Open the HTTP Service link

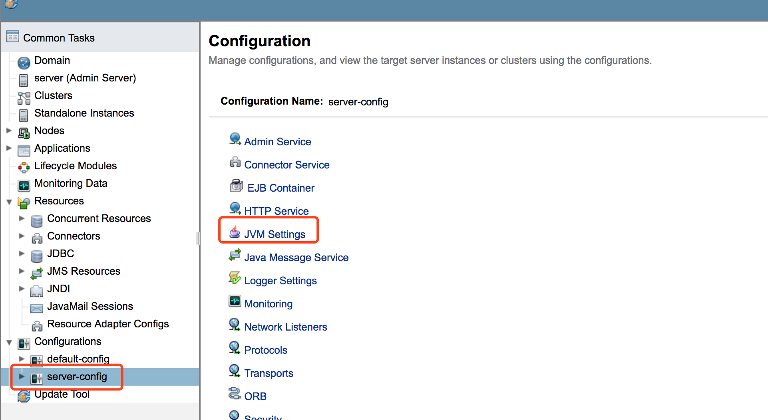277,211
